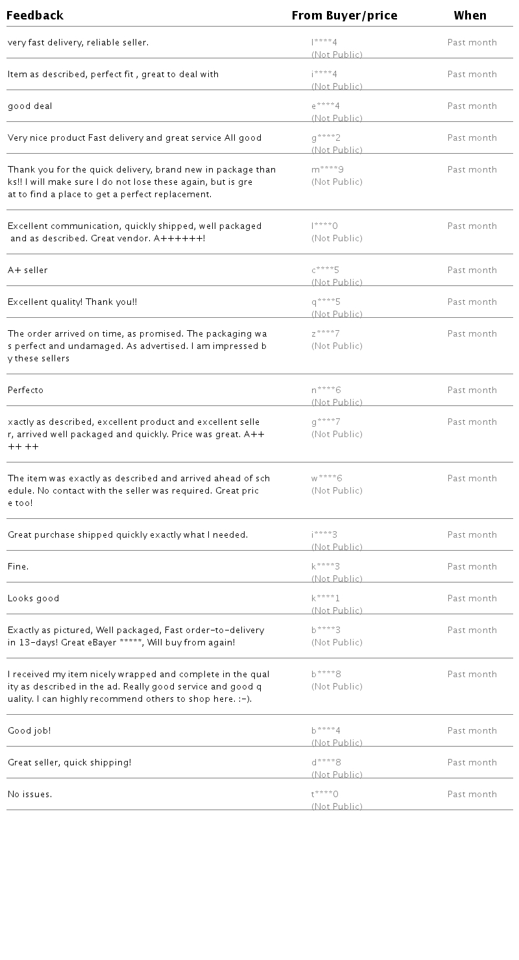
Task: Click the 'No issues.' feedback text
Action: pyautogui.click(x=30, y=795)
